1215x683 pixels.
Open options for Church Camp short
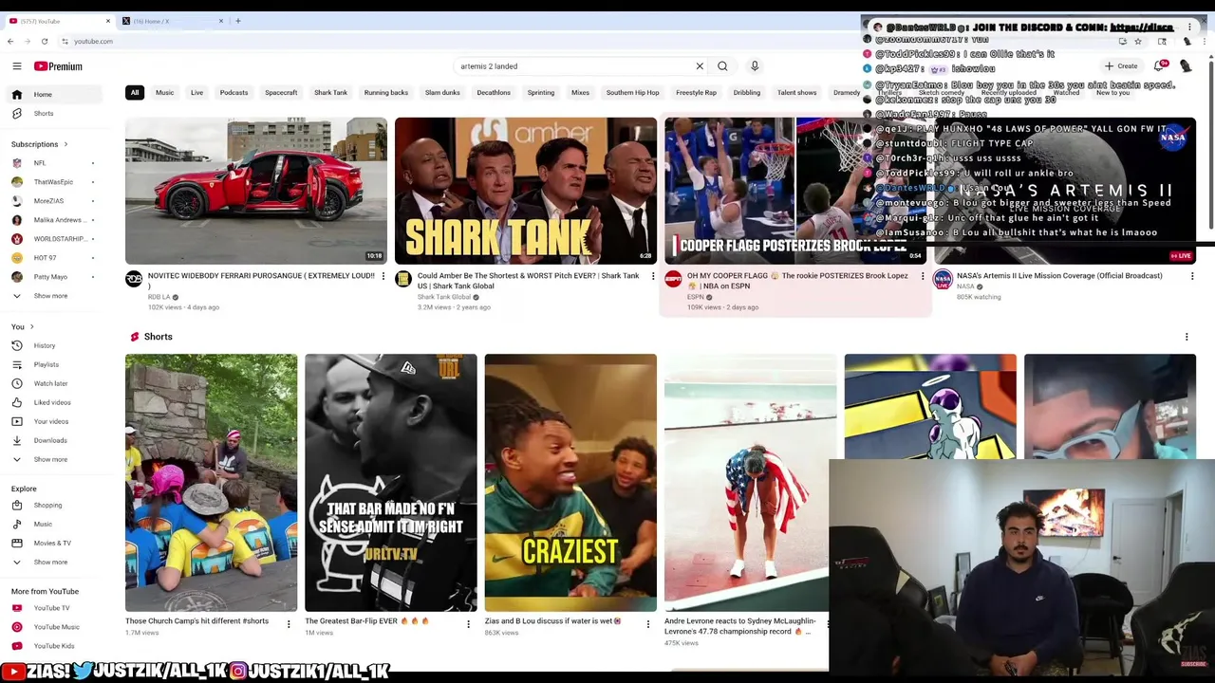coord(289,624)
